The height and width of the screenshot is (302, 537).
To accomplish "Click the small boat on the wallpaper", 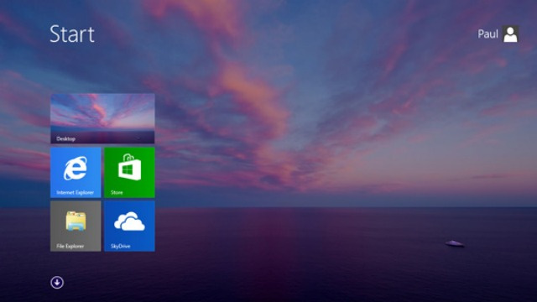I will [455, 243].
